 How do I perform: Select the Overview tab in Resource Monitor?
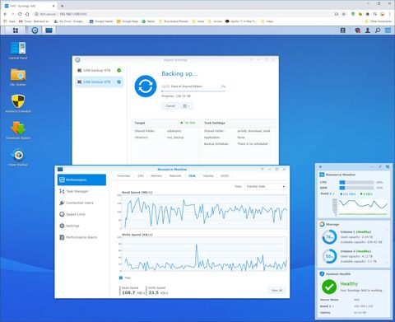coord(123,175)
